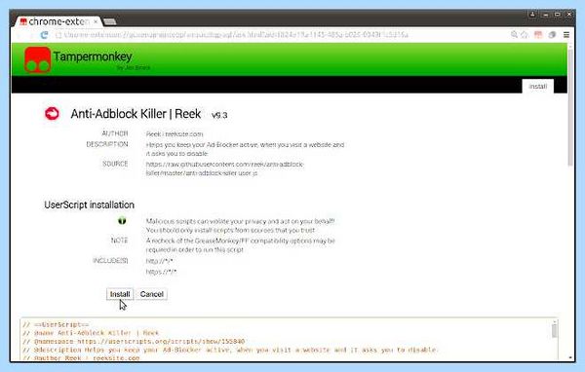Click the 'https://*/*' include entry
The width and height of the screenshot is (585, 372).
[161, 272]
